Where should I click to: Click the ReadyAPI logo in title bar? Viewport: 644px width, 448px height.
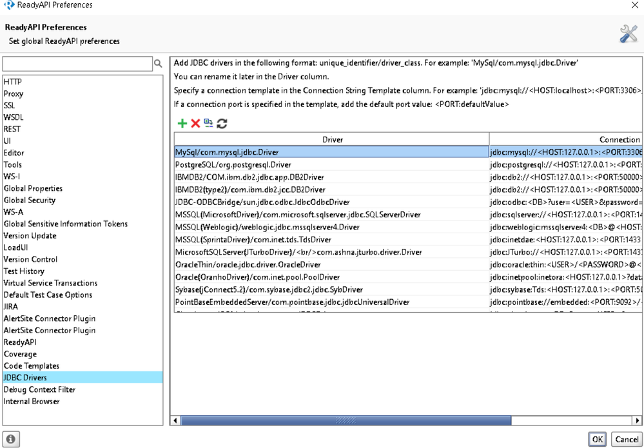click(9, 5)
